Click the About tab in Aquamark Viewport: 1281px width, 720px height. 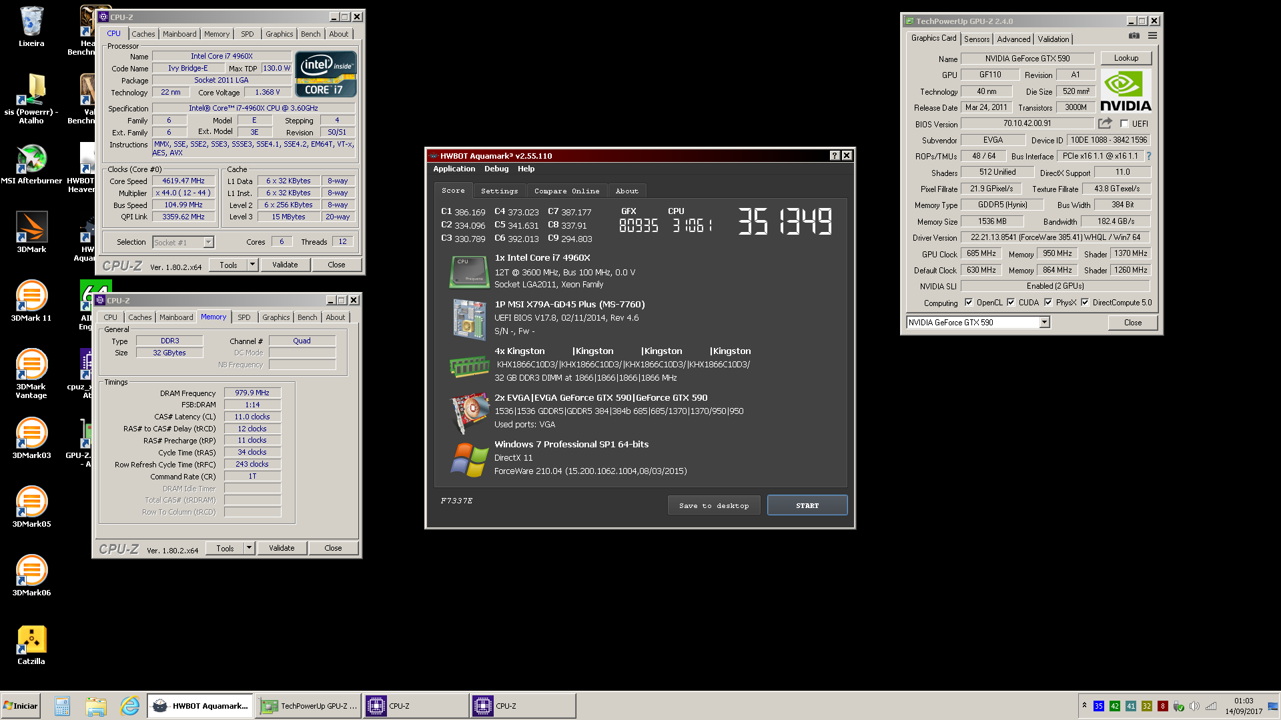626,191
